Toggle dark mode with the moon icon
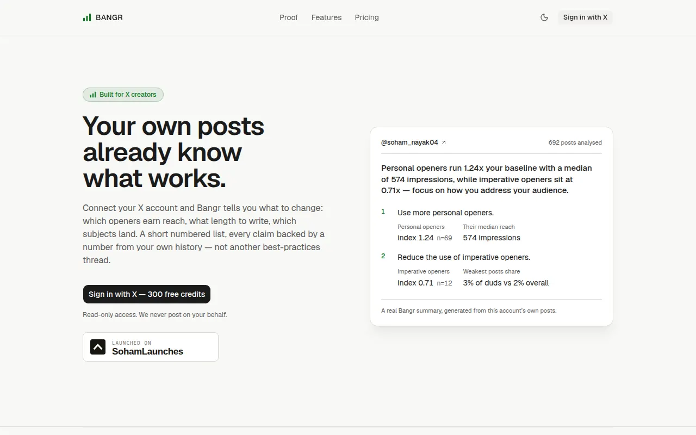The image size is (696, 435). [x=544, y=17]
